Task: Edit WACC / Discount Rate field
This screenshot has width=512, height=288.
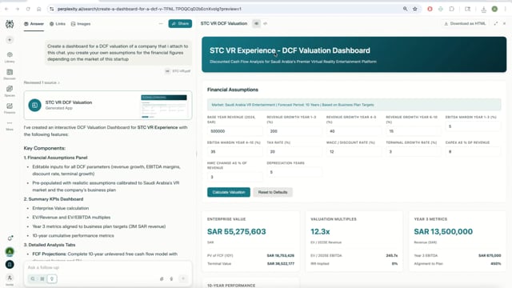Action: tap(354, 151)
